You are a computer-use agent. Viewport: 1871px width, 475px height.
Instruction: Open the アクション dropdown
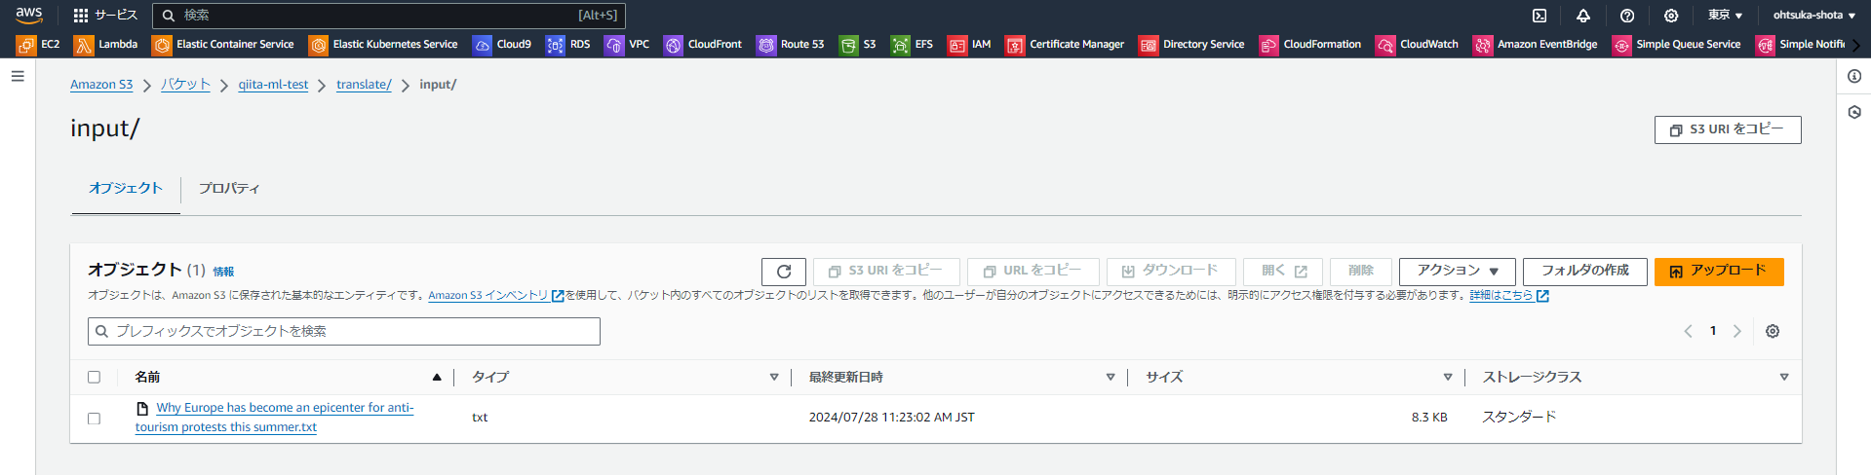1458,272
